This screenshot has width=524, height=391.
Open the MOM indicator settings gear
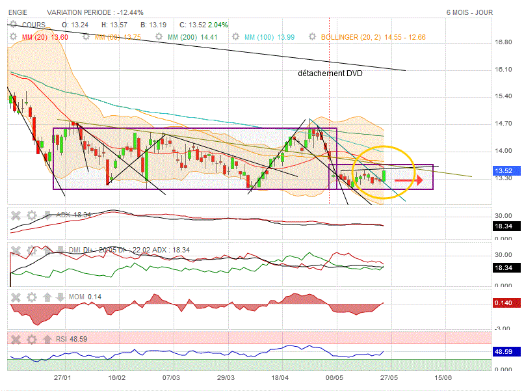pyautogui.click(x=32, y=297)
